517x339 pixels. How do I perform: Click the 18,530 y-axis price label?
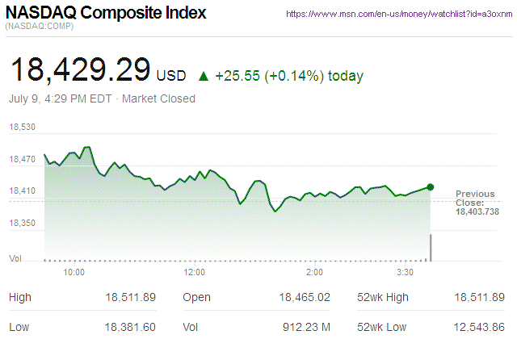click(x=23, y=128)
